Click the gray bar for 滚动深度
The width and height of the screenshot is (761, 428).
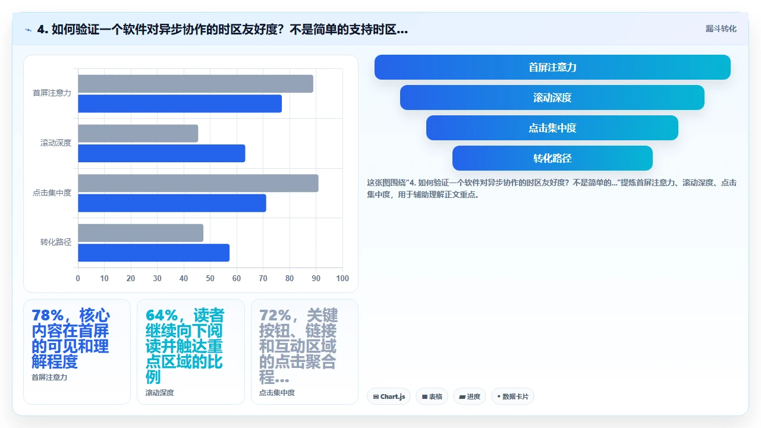pyautogui.click(x=138, y=133)
